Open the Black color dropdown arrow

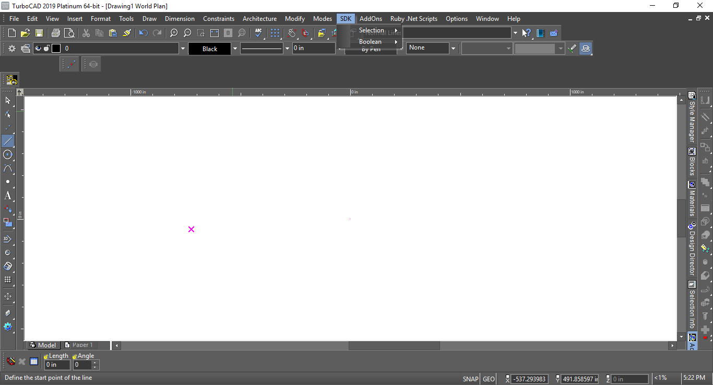pos(235,49)
